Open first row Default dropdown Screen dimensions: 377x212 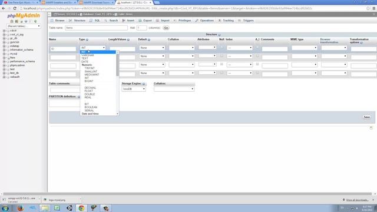coord(152,48)
